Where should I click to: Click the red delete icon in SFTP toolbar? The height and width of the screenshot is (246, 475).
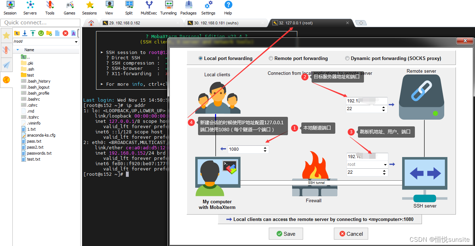coord(65,33)
